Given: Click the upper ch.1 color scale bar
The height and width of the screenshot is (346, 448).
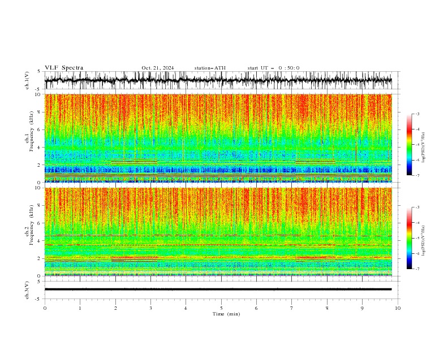Looking at the screenshot, I should [410, 145].
